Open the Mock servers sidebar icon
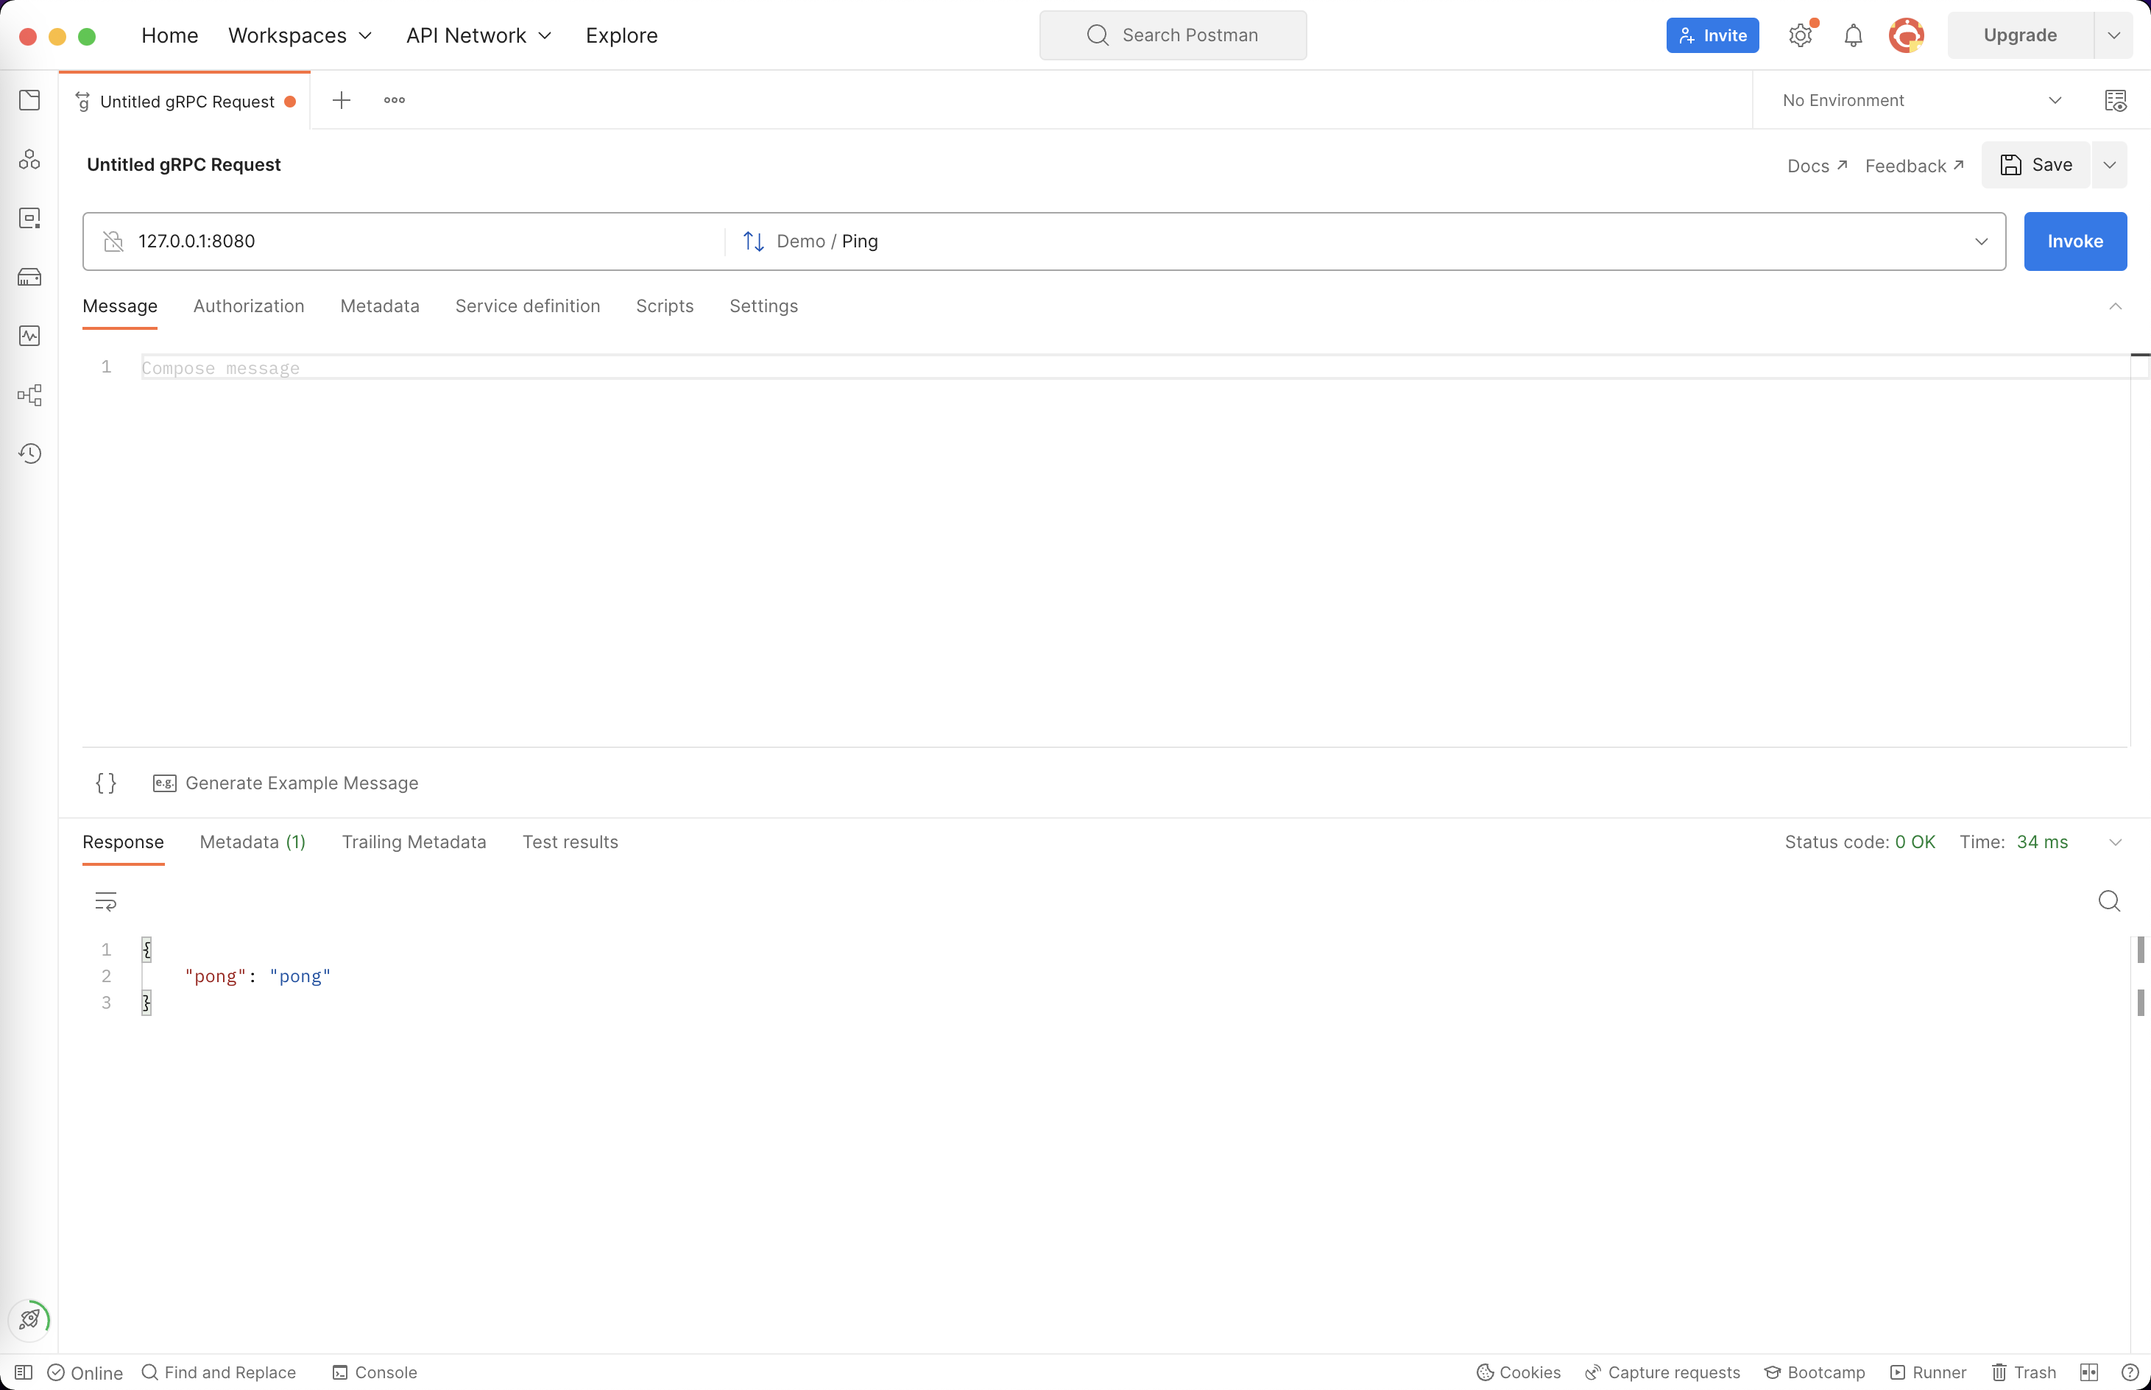 coord(29,277)
